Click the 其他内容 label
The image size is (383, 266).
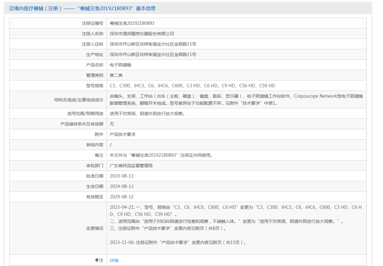tap(95, 145)
